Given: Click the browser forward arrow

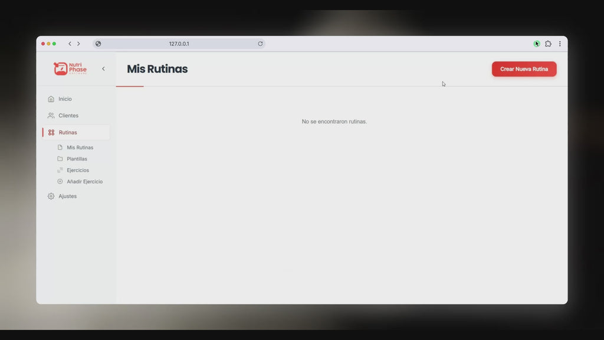Looking at the screenshot, I should (78, 44).
